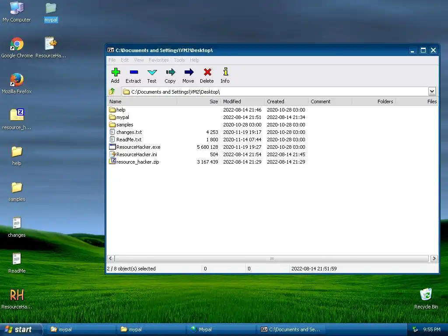Screen dimensions: 448x336
Task: Switch to first mypal taskbar window
Action: (x=81, y=329)
